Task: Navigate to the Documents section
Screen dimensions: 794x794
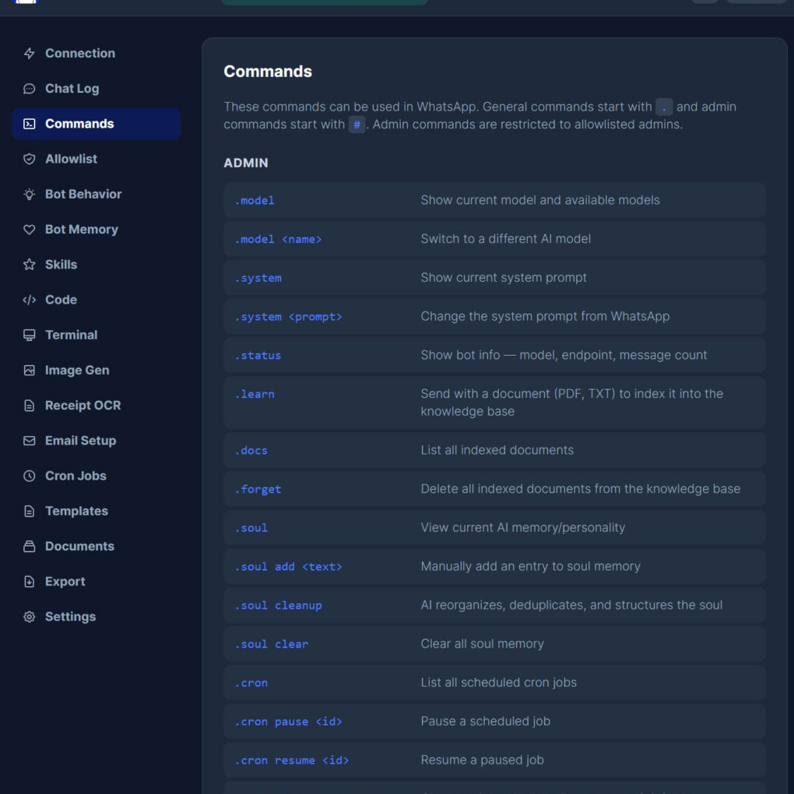Action: [79, 546]
